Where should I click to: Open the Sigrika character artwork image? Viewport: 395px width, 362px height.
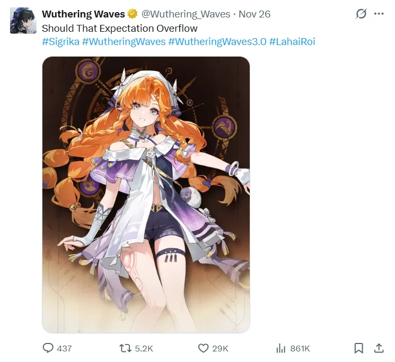click(146, 195)
